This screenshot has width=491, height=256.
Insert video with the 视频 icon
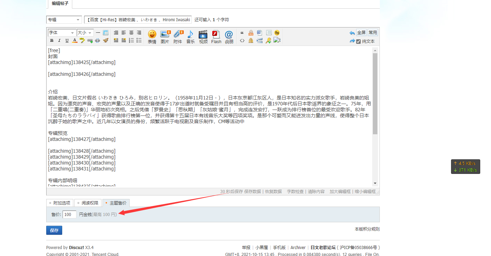pos(203,37)
